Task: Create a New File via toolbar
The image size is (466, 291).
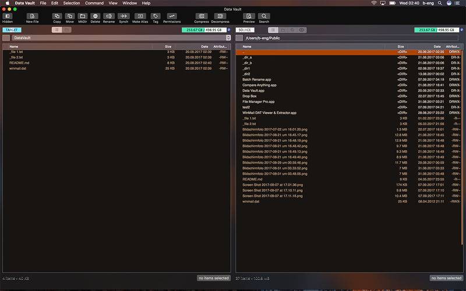Action: coord(32,16)
